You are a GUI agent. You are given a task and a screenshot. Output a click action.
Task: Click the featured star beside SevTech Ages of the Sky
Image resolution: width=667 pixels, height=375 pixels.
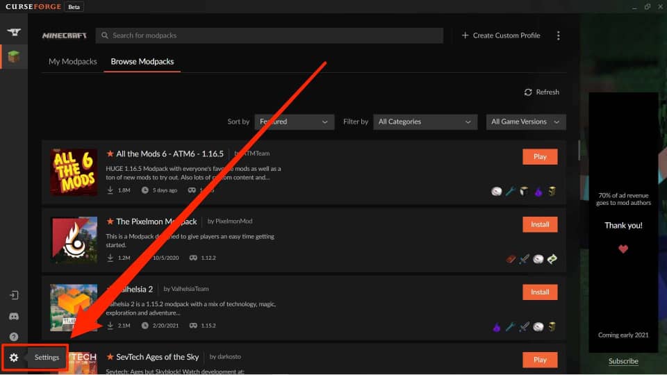[110, 357]
